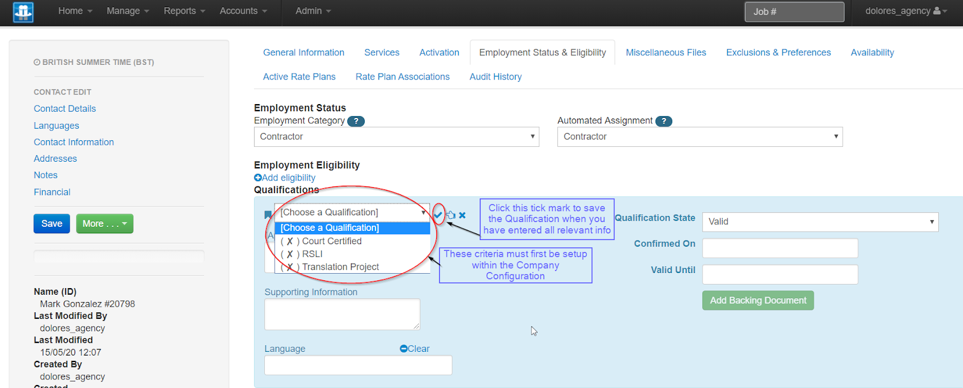Click the bookmark icon left of qualification dropdown

pyautogui.click(x=268, y=215)
